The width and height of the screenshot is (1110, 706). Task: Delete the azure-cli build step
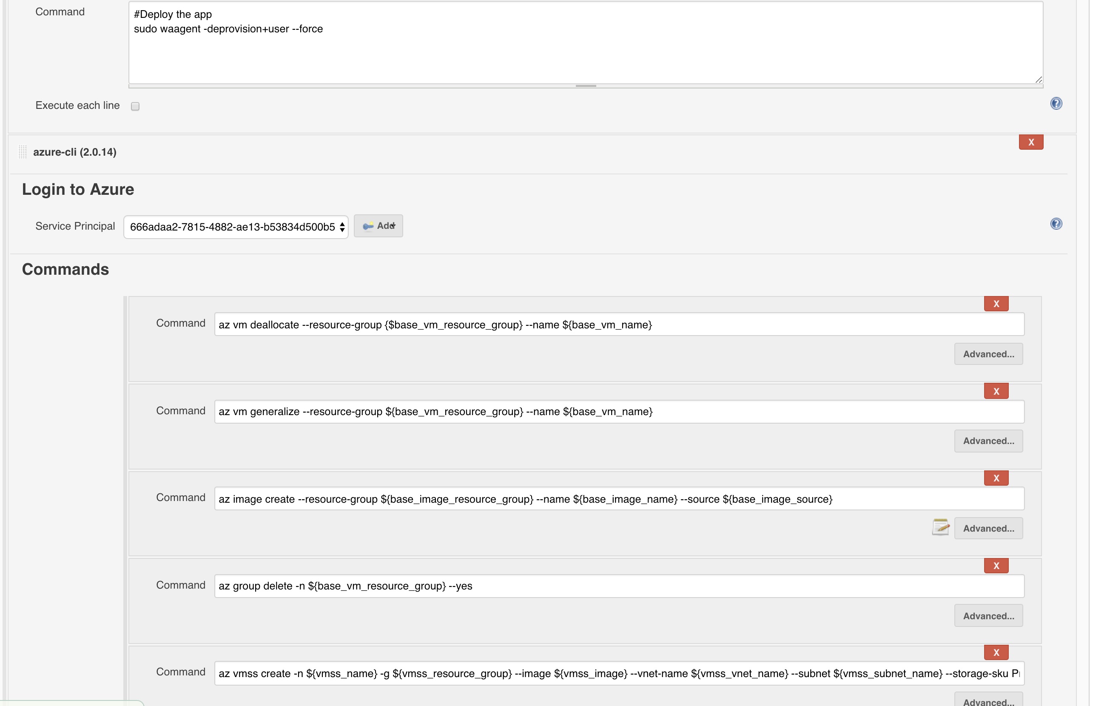click(1031, 142)
